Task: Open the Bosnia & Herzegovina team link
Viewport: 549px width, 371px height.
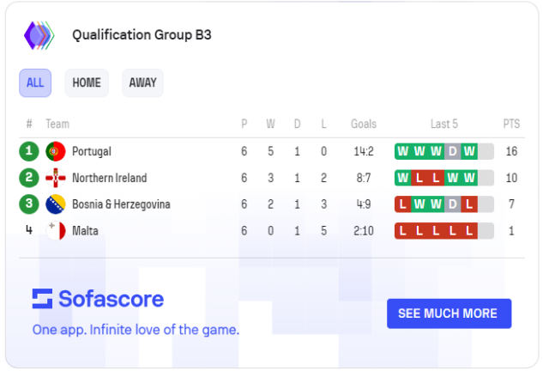Action: coord(121,204)
